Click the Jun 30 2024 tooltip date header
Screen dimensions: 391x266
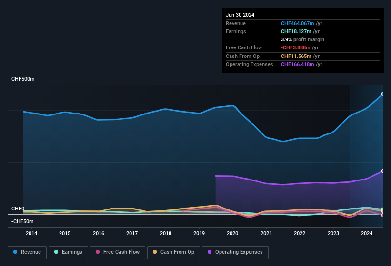240,15
